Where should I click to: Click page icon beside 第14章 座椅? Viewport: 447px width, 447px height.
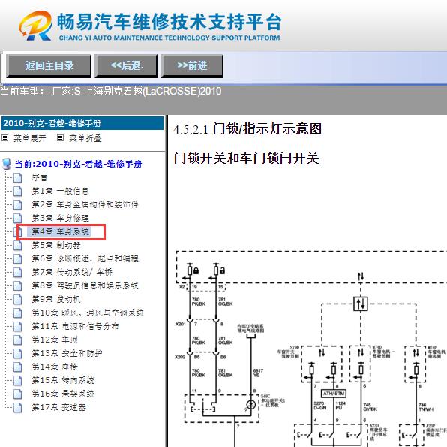tap(18, 367)
